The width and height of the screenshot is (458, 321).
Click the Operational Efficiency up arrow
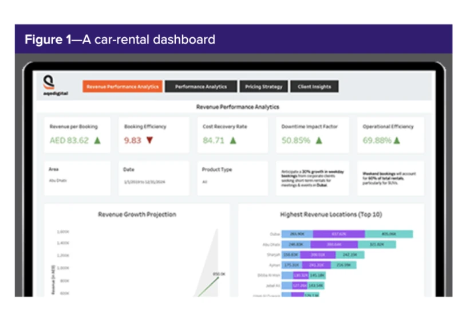pos(397,140)
